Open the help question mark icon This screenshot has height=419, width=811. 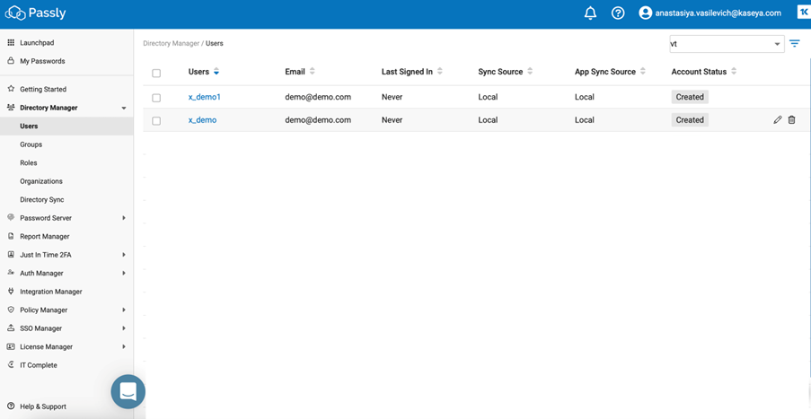click(x=618, y=13)
